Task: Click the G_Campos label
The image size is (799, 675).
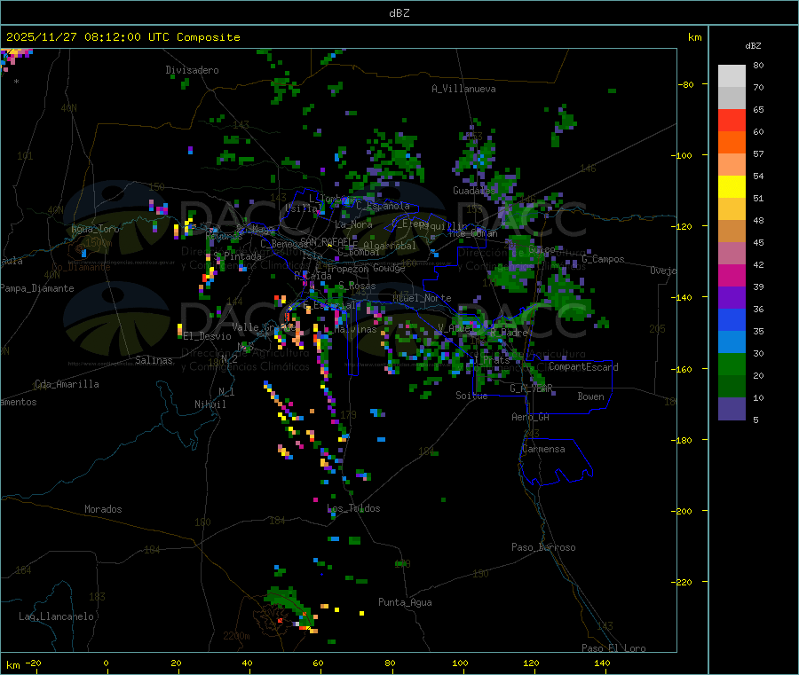Action: pos(604,259)
